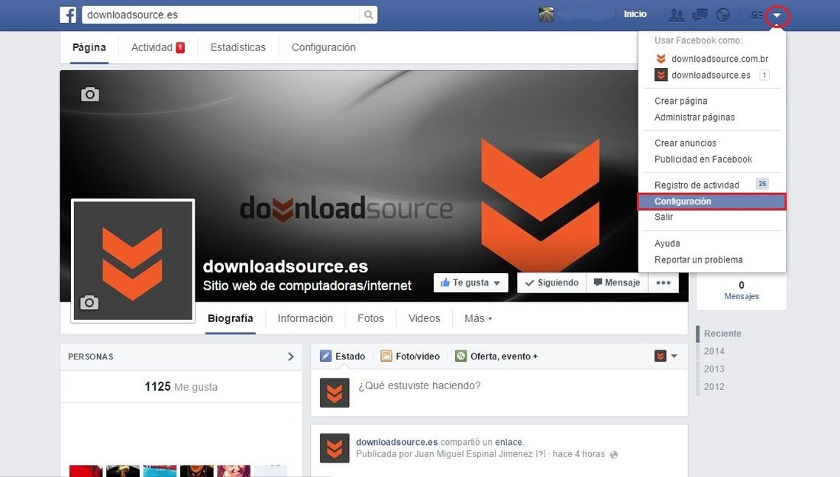Open Registro de actividad
Viewport: 840px width, 477px height.
(696, 185)
